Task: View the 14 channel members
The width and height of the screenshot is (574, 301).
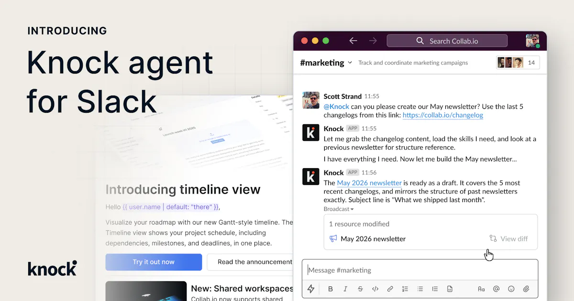Action: (x=518, y=63)
